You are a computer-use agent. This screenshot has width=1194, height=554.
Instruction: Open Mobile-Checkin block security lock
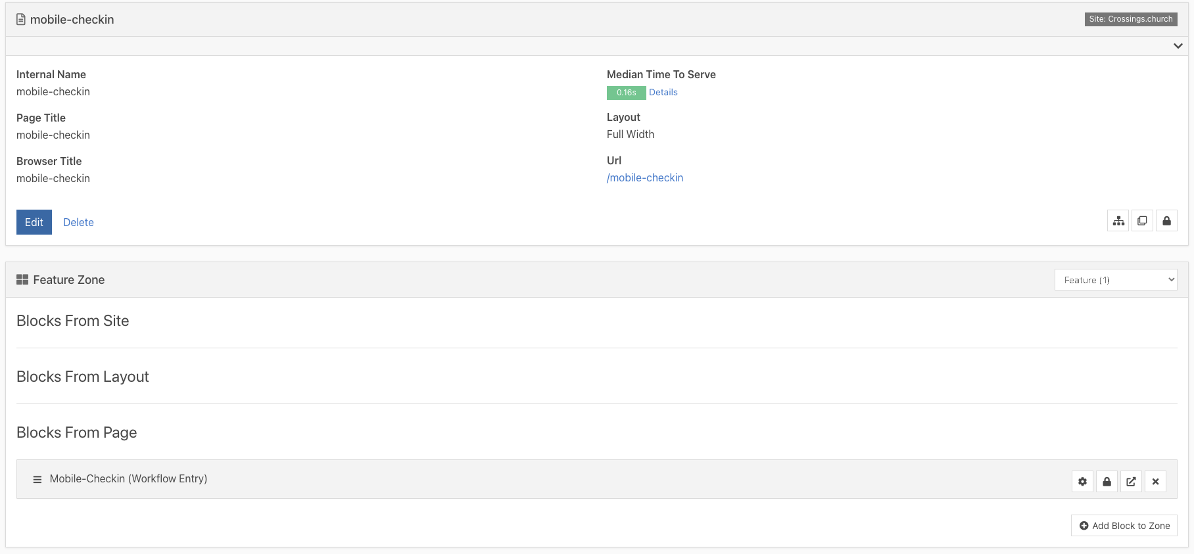click(1107, 481)
